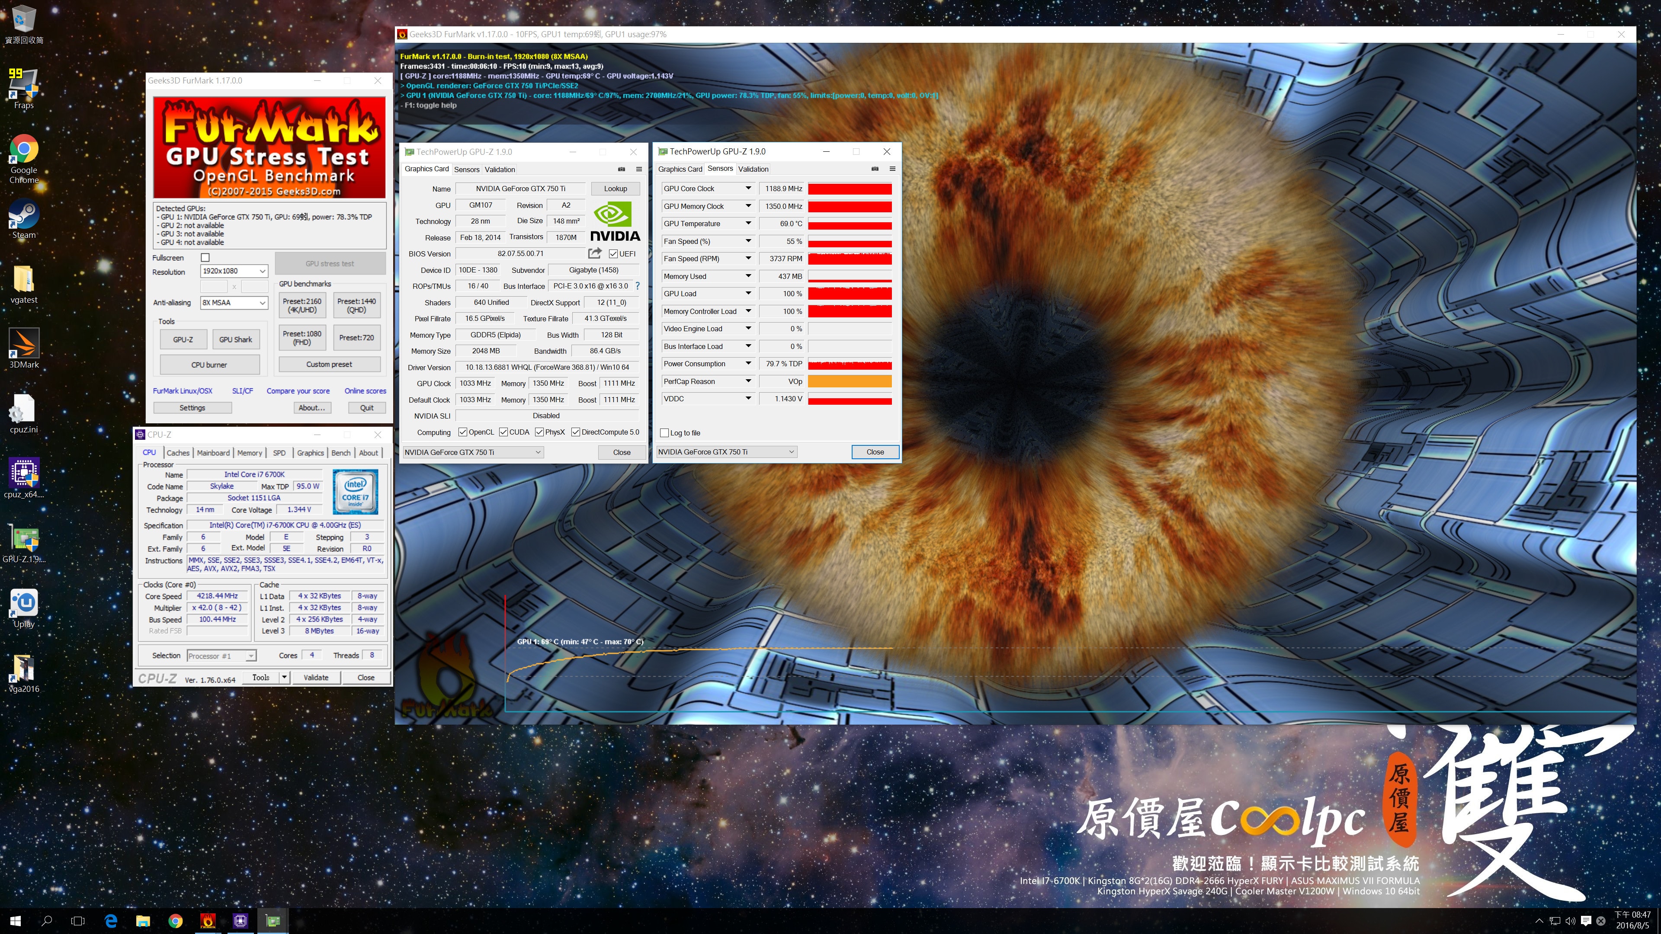Toggle CUDA computing checkbox
The width and height of the screenshot is (1661, 934).
(503, 432)
